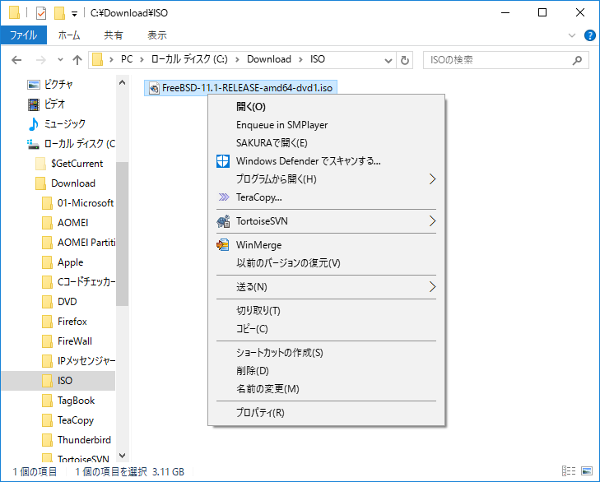Select 以前のバージョンの復元(V)
The height and width of the screenshot is (482, 600).
click(x=326, y=263)
